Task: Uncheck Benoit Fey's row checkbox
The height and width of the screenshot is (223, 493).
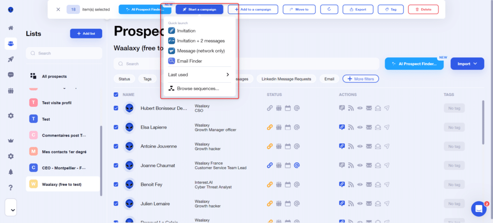Action: 116,184
